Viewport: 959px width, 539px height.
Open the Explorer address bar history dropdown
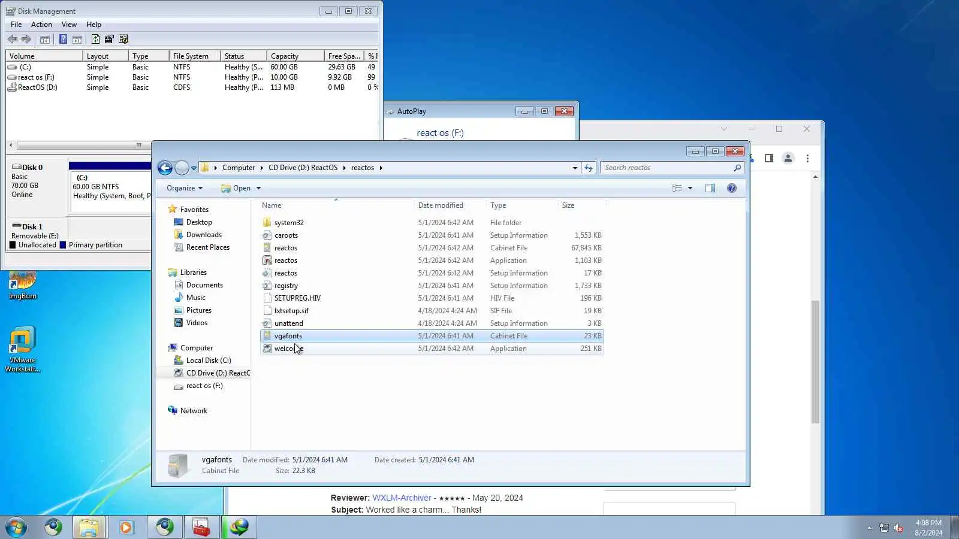coord(575,168)
